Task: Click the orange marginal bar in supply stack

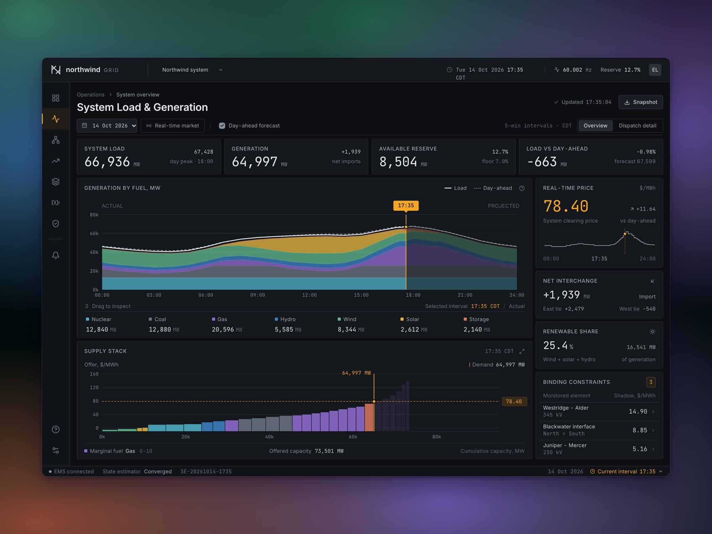Action: pyautogui.click(x=369, y=418)
